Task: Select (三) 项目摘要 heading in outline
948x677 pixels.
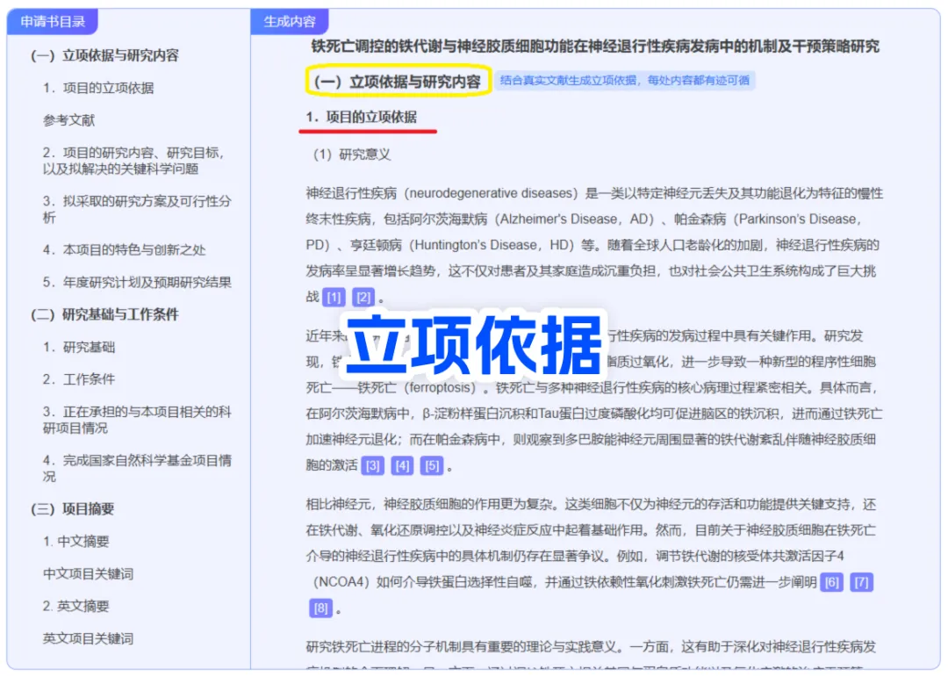Action: [x=72, y=508]
